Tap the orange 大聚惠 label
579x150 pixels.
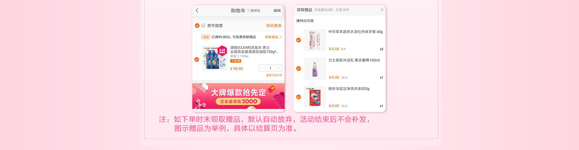click(x=236, y=61)
